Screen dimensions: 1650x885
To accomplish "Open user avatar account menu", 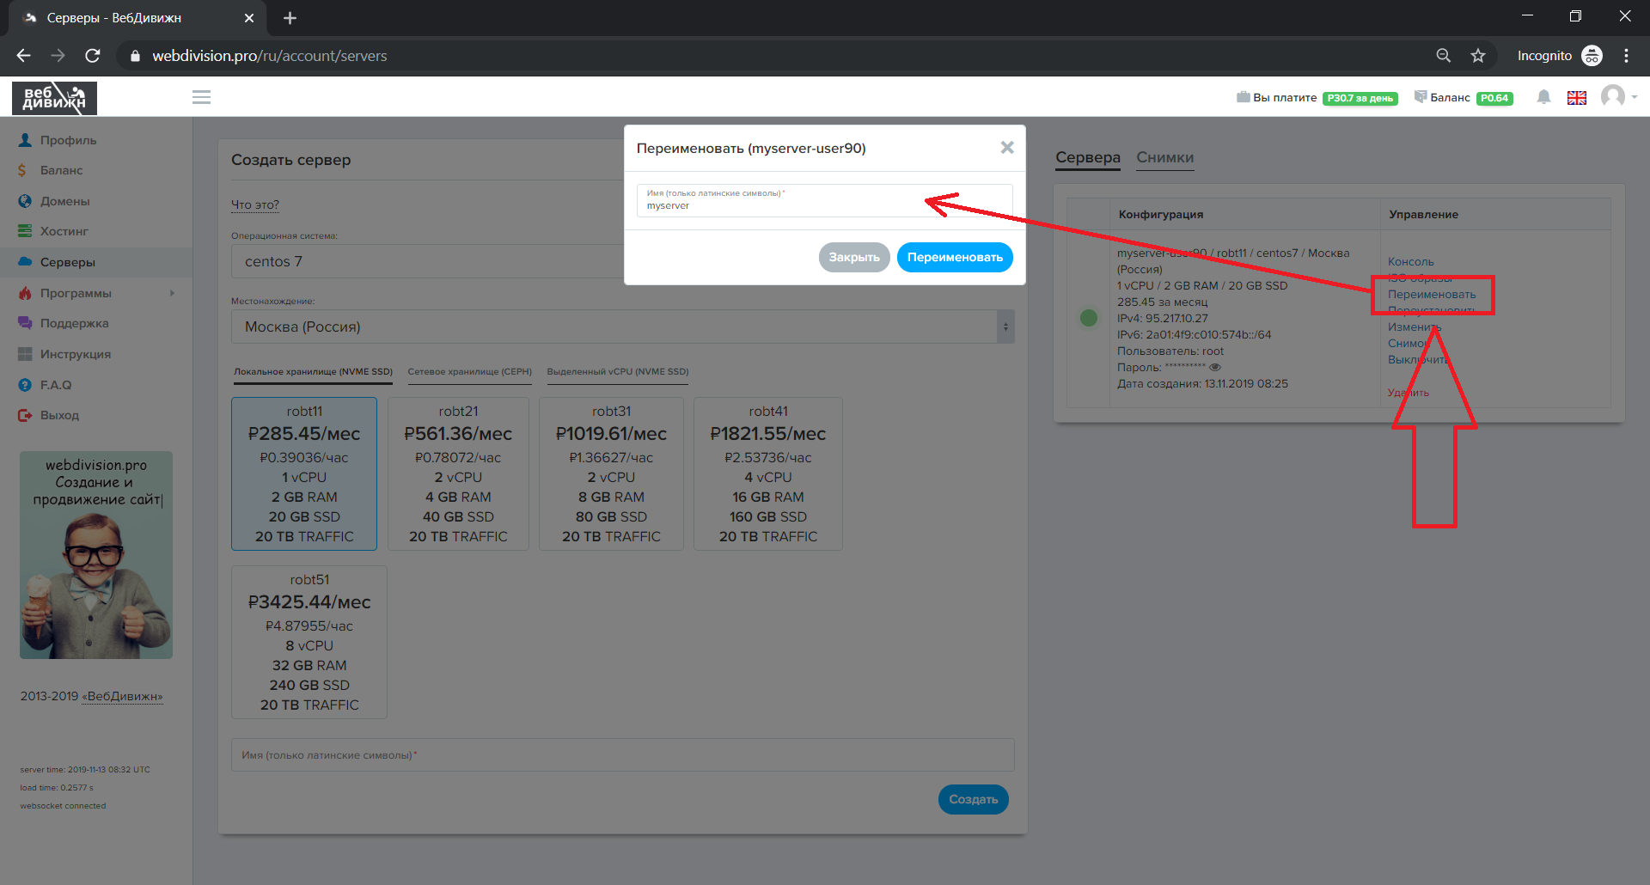I will [x=1614, y=96].
